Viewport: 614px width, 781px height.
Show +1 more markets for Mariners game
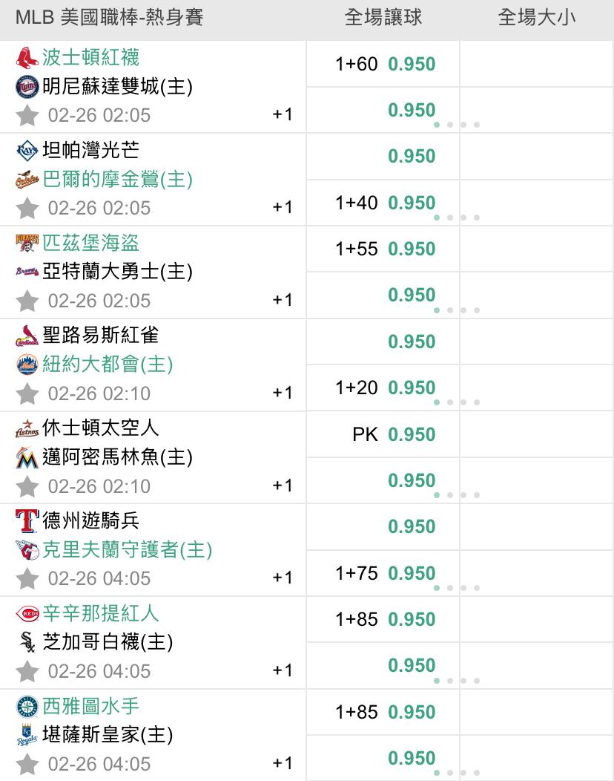(283, 763)
